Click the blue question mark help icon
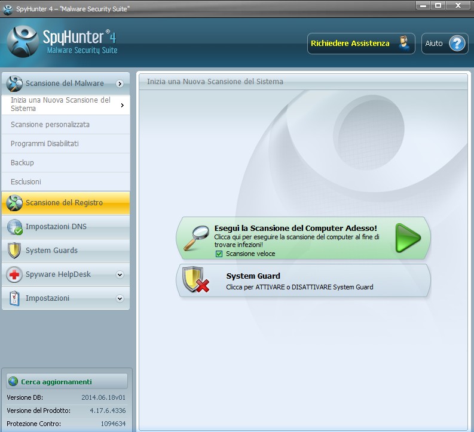Image resolution: width=474 pixels, height=432 pixels. (x=457, y=44)
